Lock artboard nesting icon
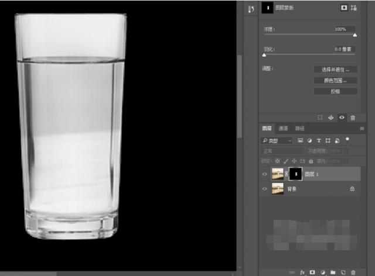The image size is (375, 276). pos(302,161)
